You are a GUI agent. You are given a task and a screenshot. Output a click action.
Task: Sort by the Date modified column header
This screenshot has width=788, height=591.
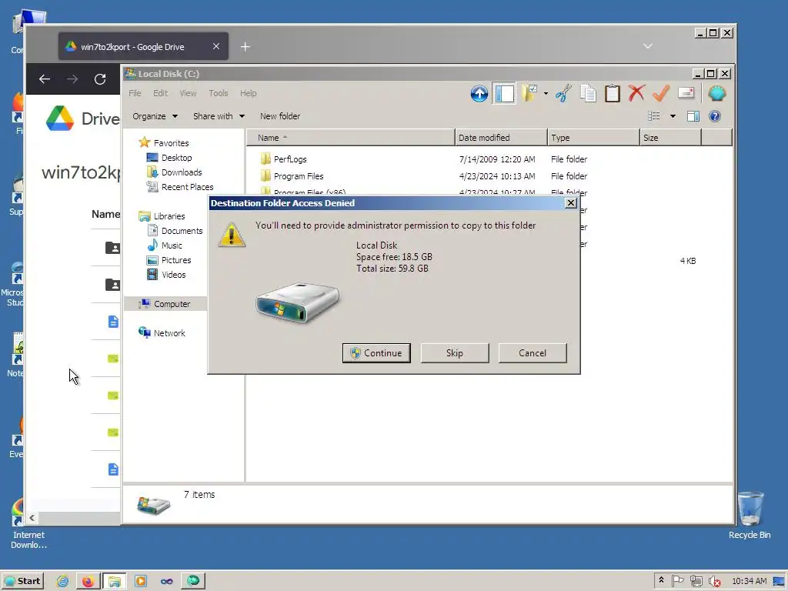pos(501,137)
